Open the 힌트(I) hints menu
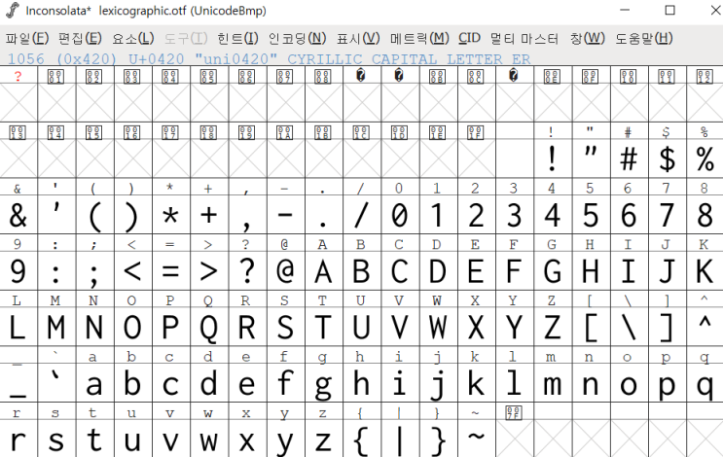 pyautogui.click(x=237, y=38)
